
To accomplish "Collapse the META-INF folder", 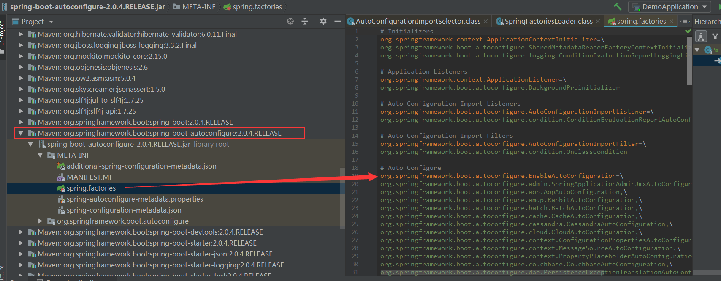I will tap(40, 155).
